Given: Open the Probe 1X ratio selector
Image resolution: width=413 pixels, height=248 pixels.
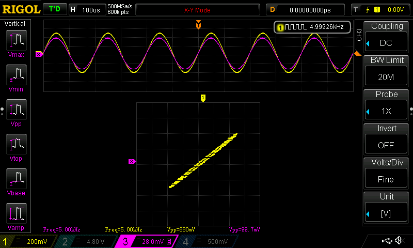Looking at the screenshot, I should [386, 111].
